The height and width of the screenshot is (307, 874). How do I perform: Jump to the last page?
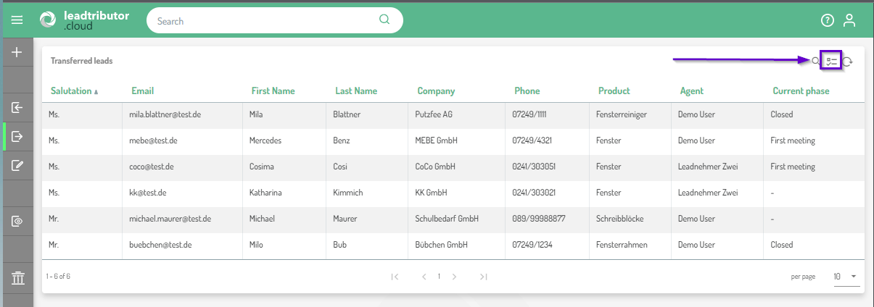(x=483, y=277)
